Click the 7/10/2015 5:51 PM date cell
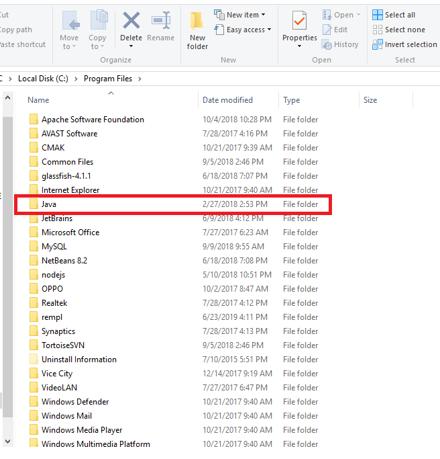This screenshot has width=440, height=459. [235, 359]
